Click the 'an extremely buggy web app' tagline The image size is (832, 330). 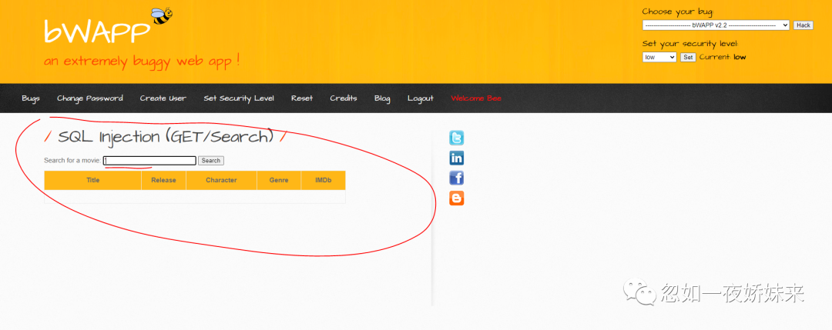(x=142, y=61)
